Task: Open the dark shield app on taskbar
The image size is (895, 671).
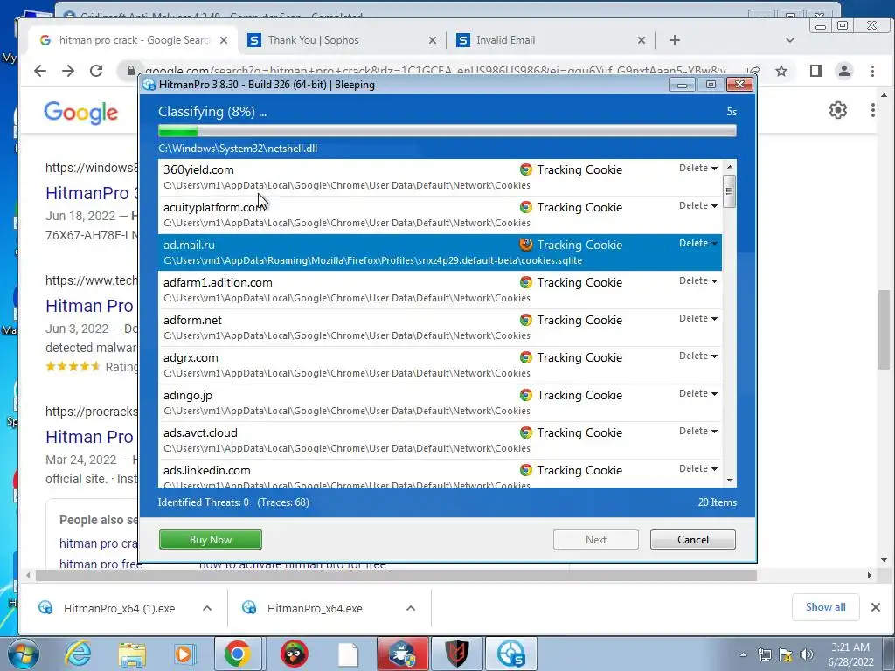Action: [x=456, y=654]
